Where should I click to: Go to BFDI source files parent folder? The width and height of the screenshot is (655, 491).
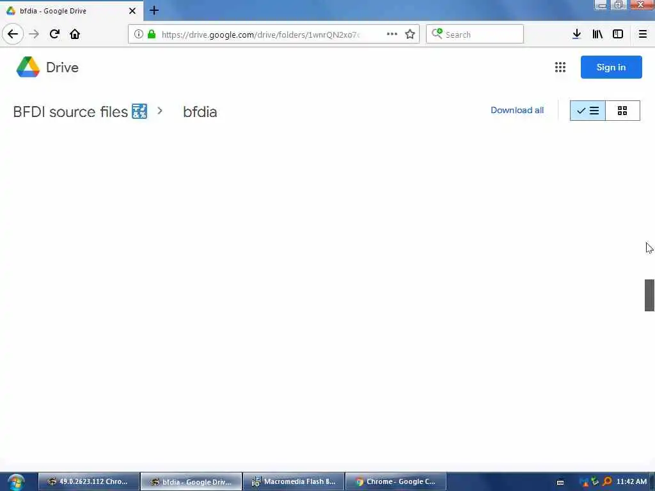click(x=80, y=111)
